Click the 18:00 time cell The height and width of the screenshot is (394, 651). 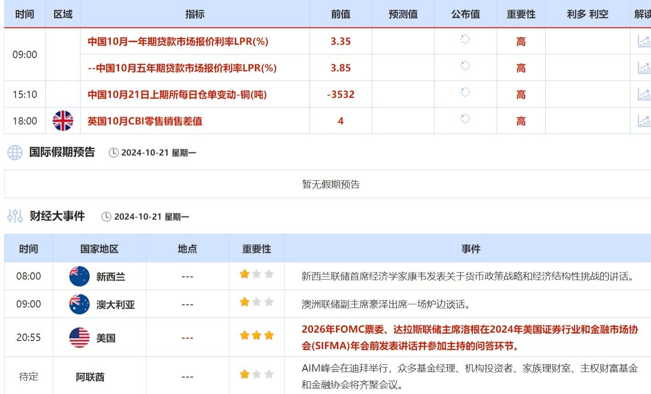[x=25, y=121]
